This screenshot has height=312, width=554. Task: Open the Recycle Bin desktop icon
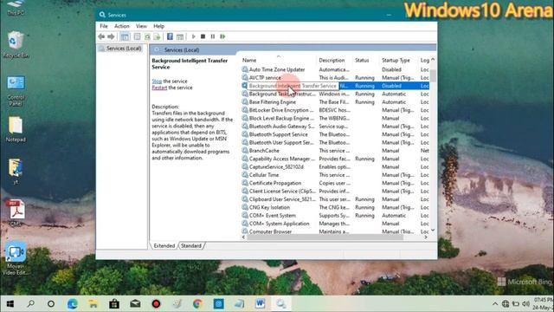[x=16, y=44]
